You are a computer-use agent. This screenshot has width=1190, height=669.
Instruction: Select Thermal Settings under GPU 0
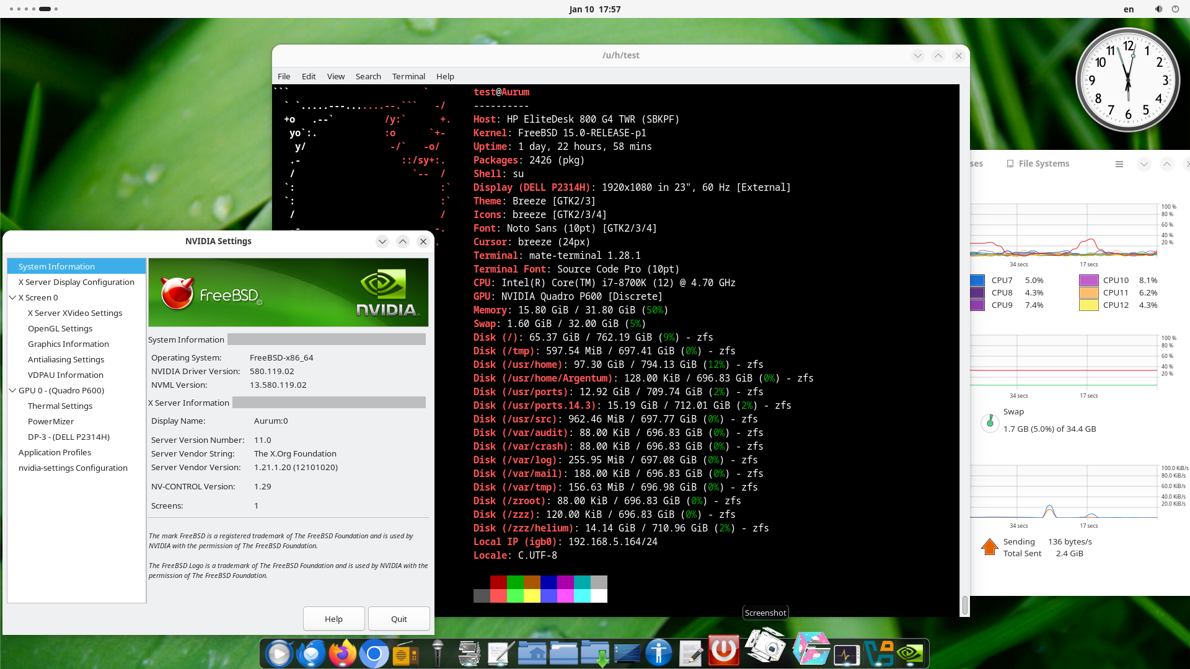(x=60, y=406)
